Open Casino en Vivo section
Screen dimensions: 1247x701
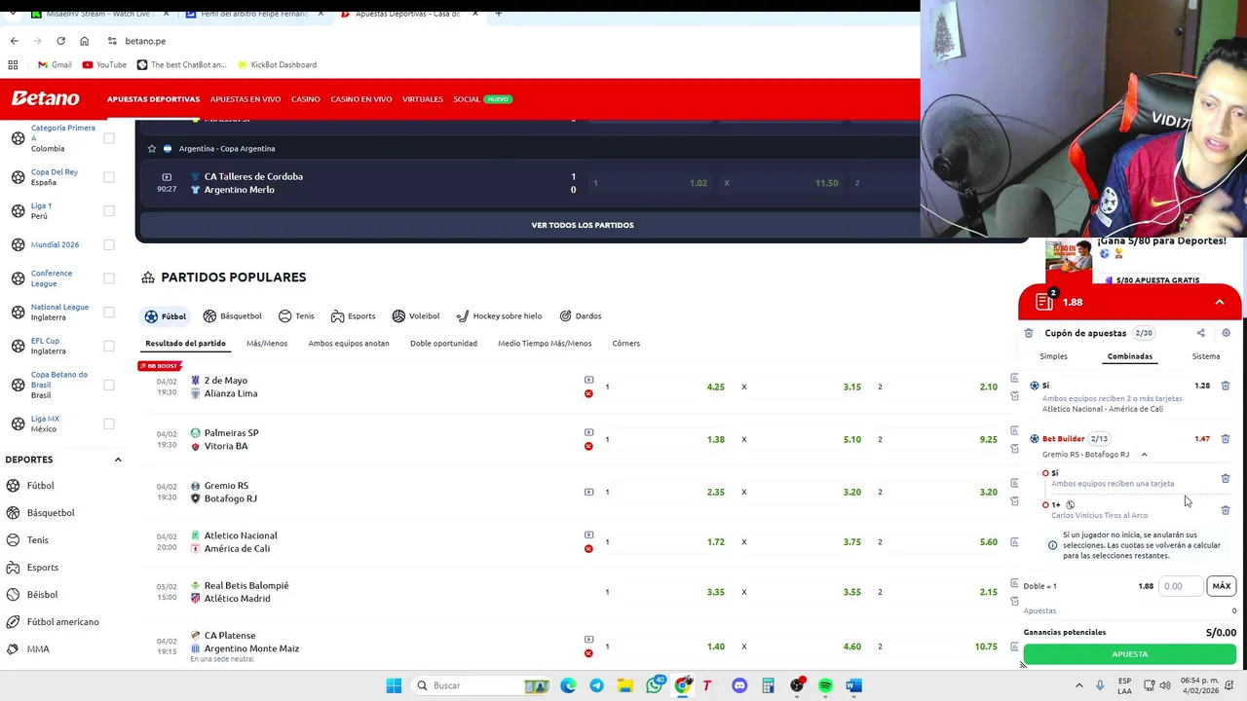[x=360, y=99]
